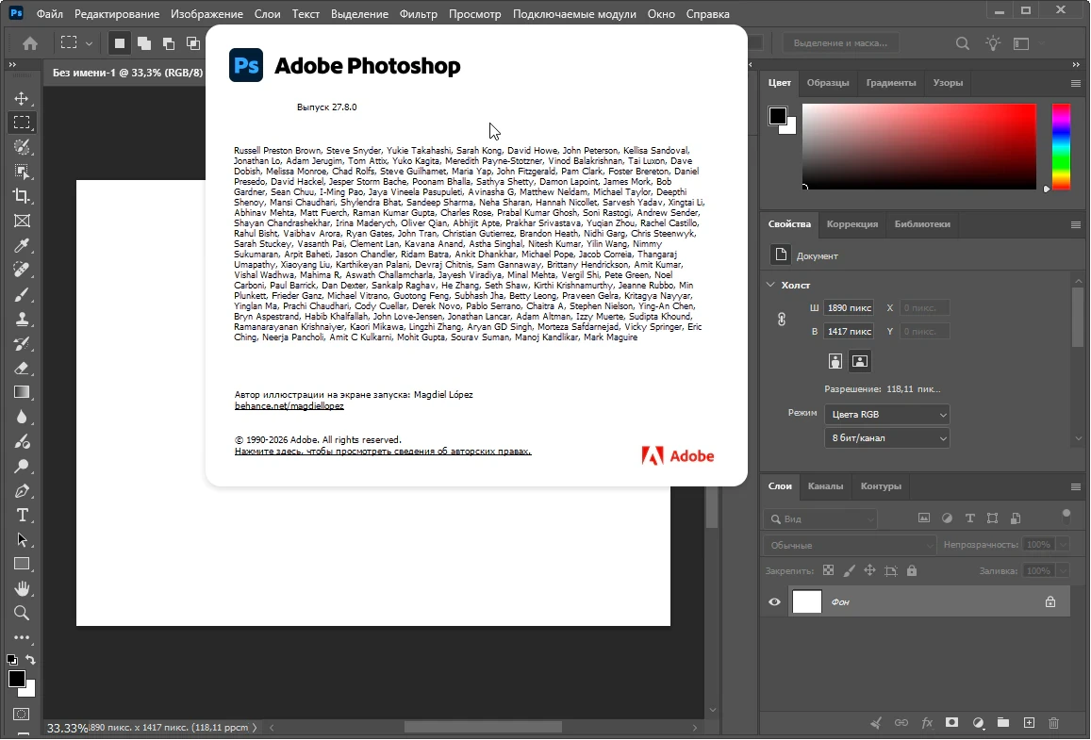Click the copyright information link
The width and height of the screenshot is (1091, 740).
click(383, 452)
